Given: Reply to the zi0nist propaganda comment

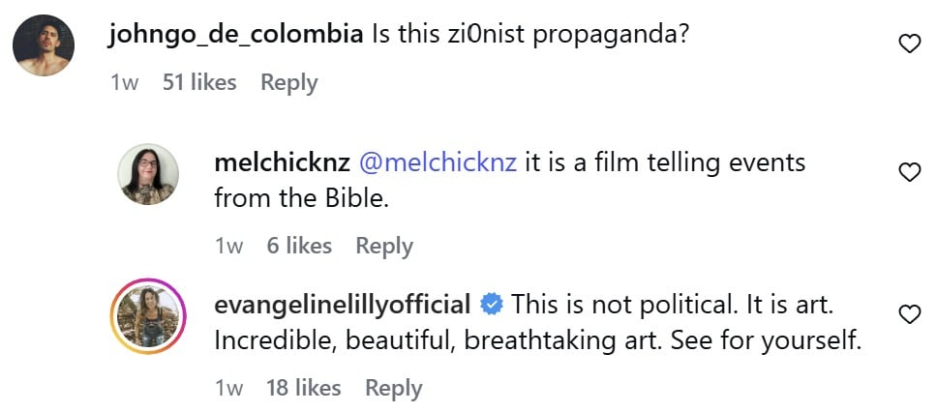Looking at the screenshot, I should (x=289, y=82).
